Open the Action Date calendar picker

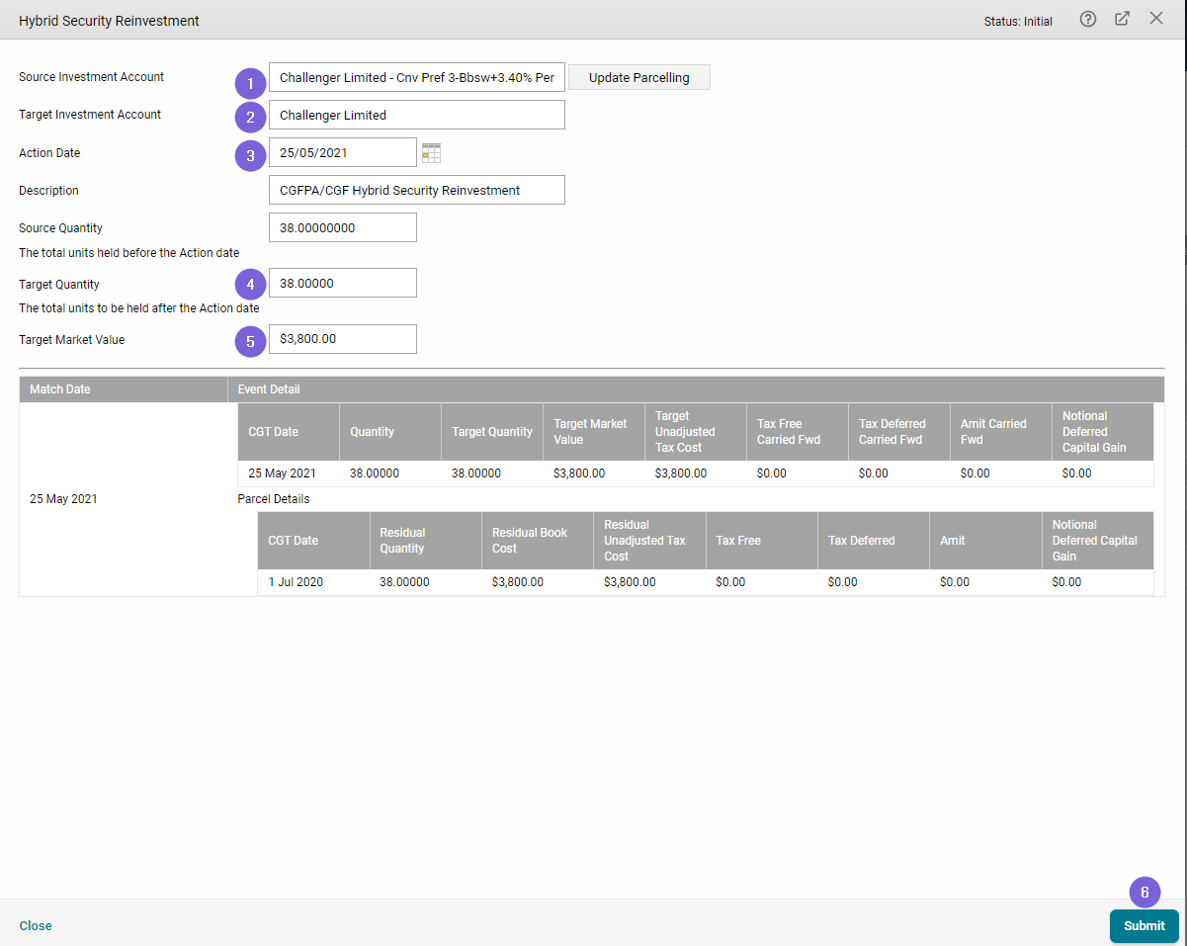click(431, 152)
